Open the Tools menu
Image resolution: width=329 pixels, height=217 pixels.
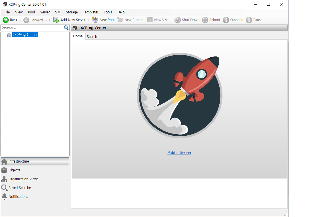coord(108,12)
